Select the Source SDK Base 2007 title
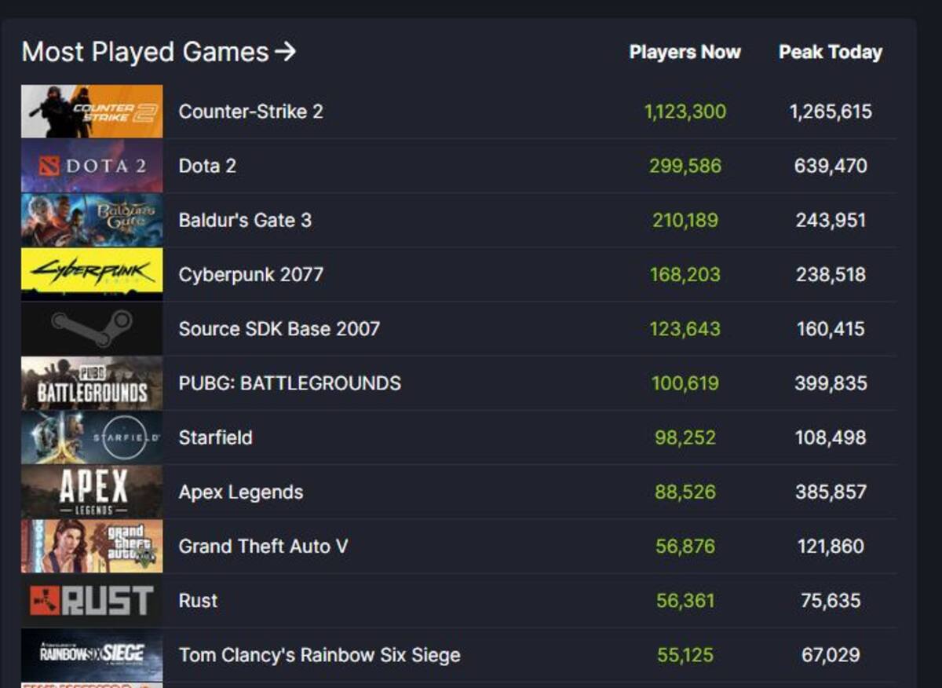The width and height of the screenshot is (942, 688). point(279,328)
